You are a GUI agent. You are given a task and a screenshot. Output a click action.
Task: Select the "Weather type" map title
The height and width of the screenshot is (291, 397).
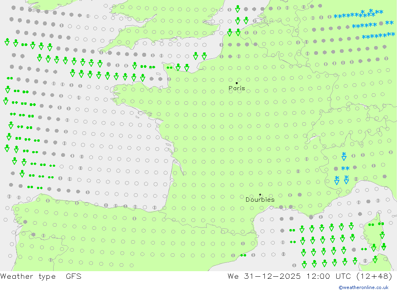click(28, 276)
